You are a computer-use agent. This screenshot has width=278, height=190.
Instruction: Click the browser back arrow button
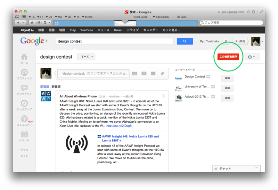point(18,23)
